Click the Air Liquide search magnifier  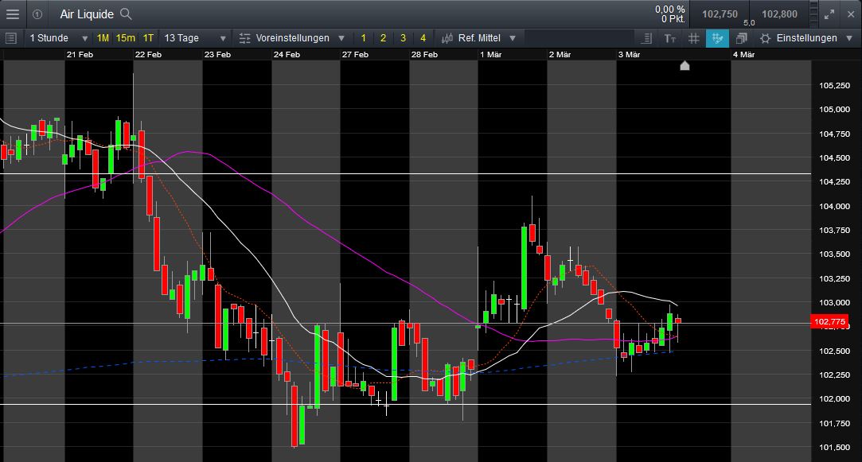tap(126, 14)
